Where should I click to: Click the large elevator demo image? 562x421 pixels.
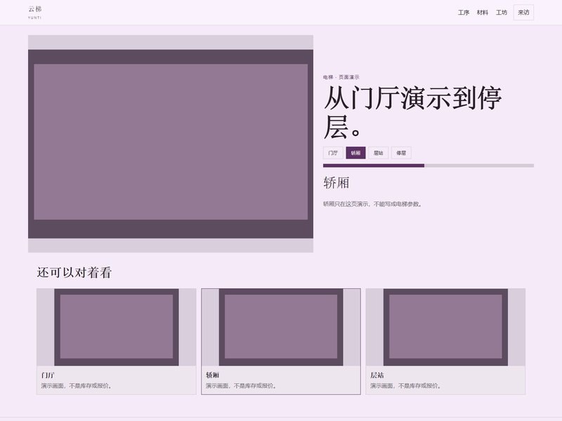click(171, 144)
